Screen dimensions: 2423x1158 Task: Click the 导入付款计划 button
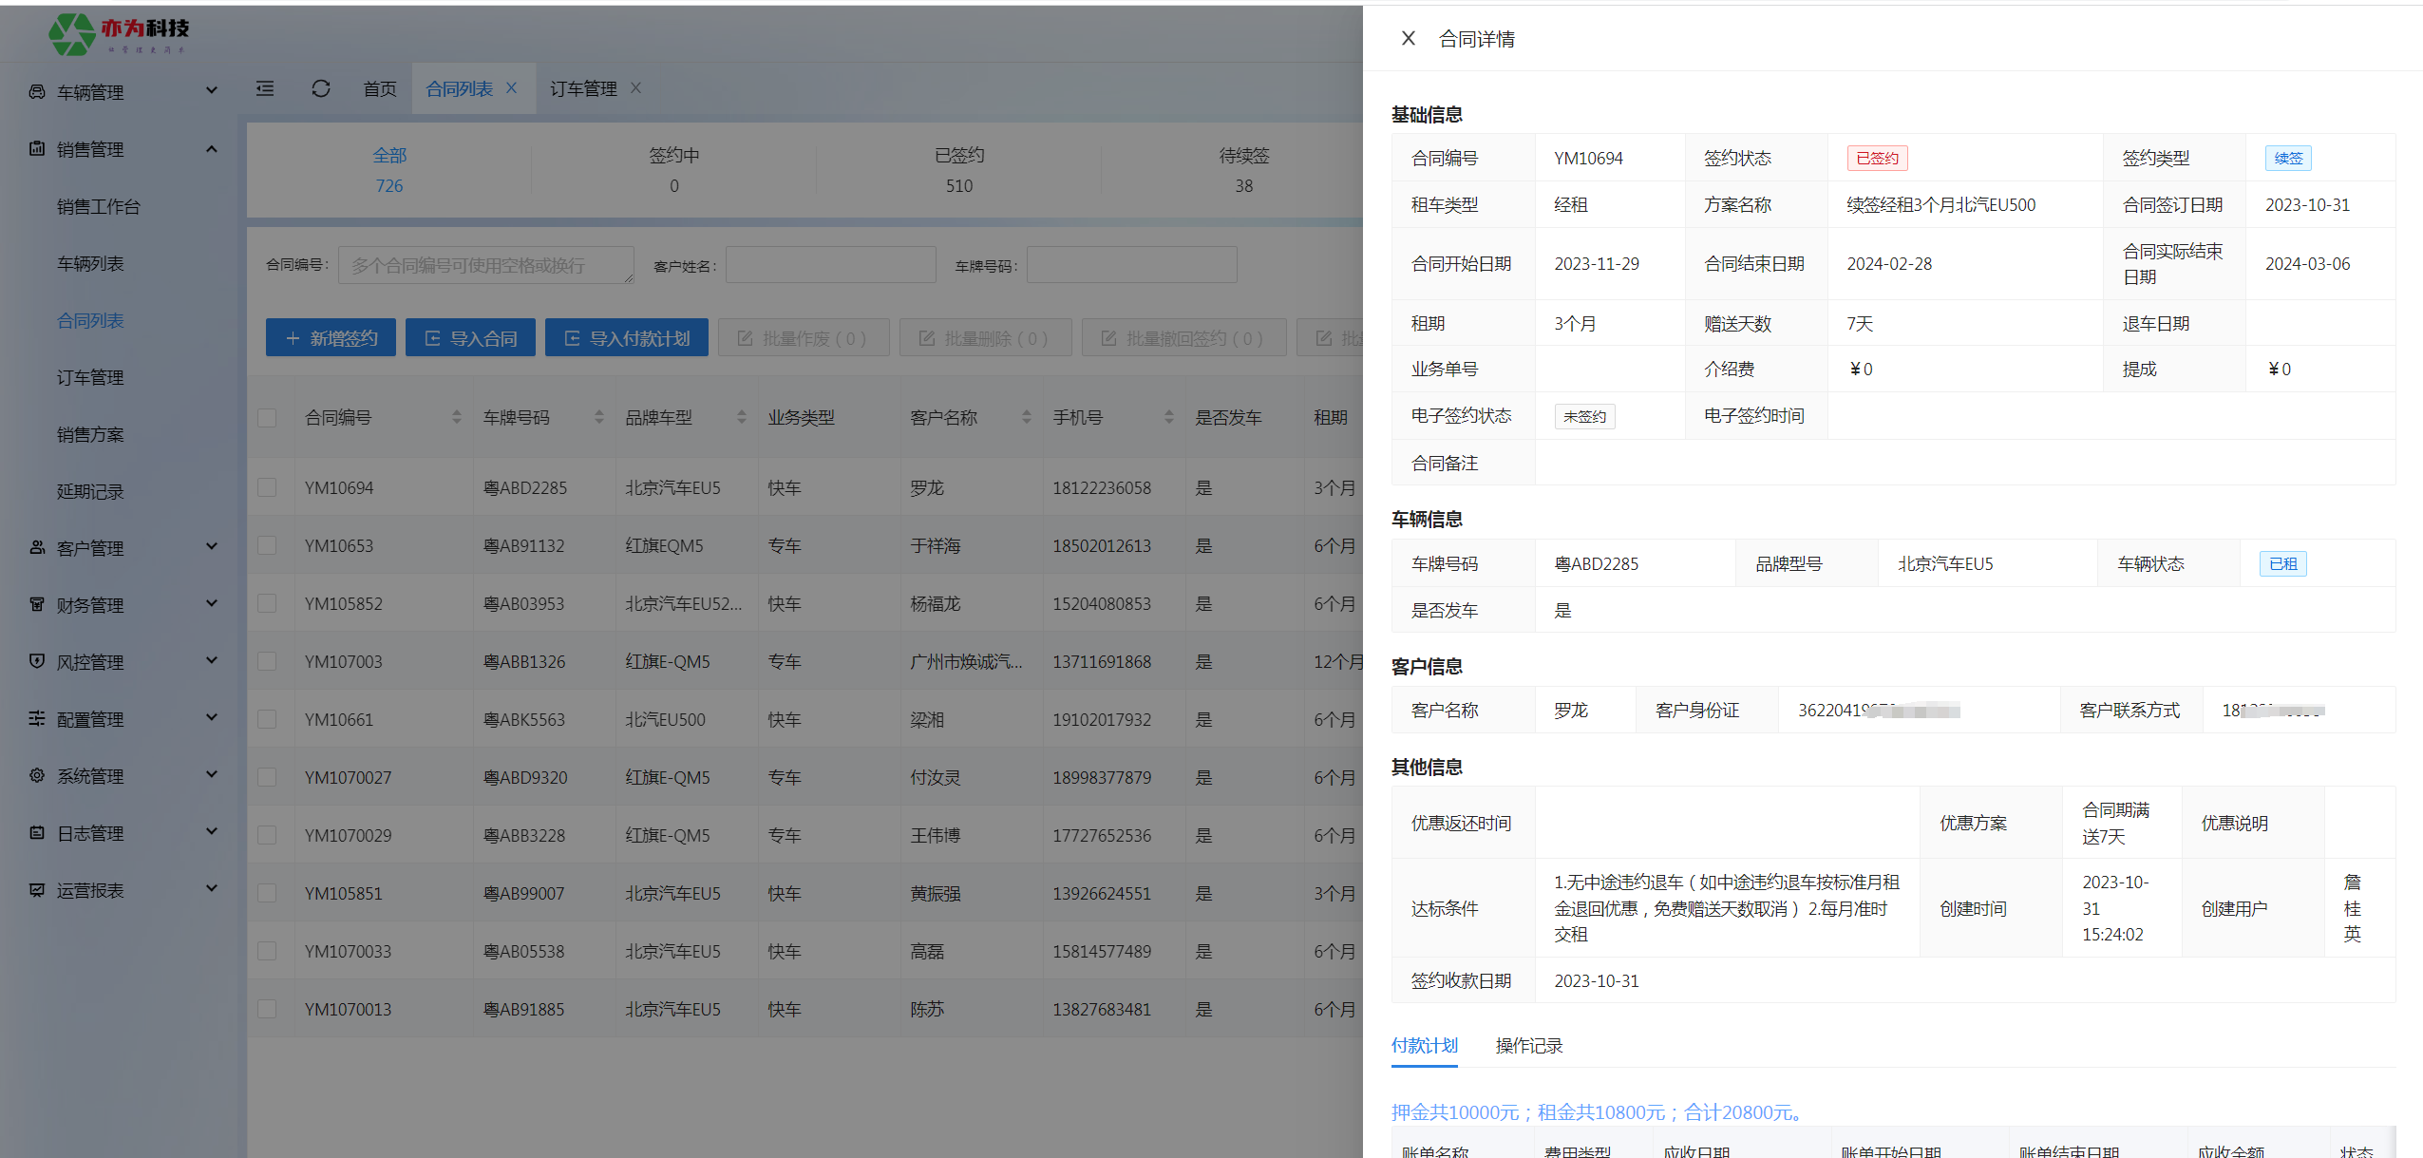(x=626, y=338)
